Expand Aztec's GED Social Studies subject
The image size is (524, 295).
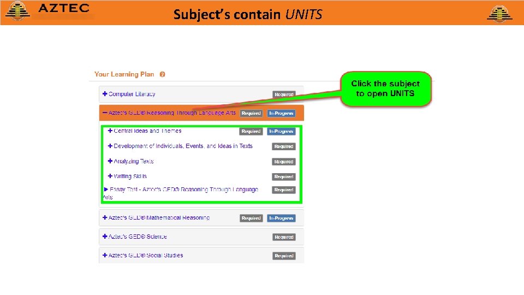105,255
